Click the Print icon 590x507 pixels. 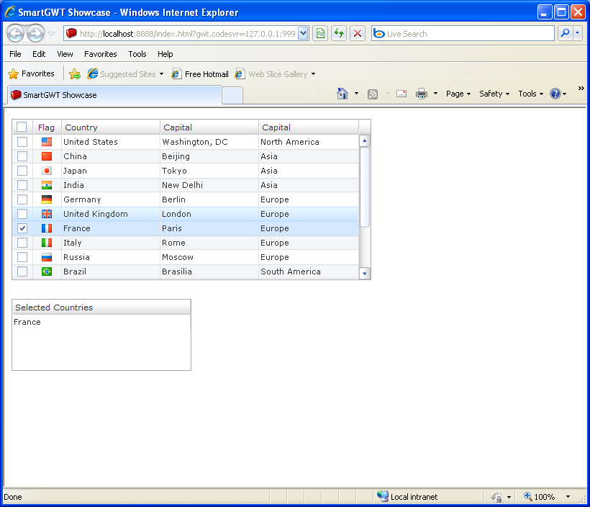422,94
